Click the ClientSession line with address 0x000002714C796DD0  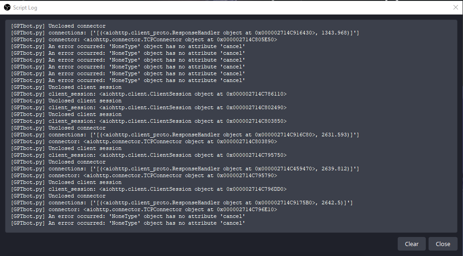coord(148,189)
